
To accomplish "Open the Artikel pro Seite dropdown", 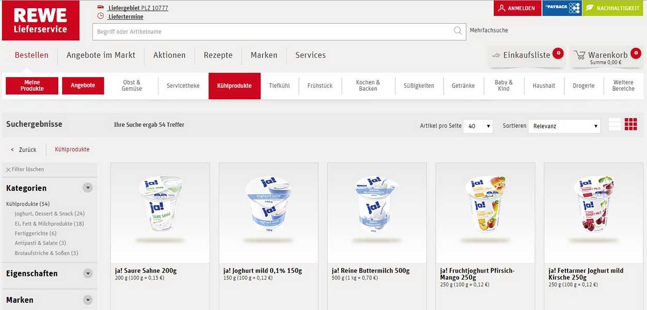I will point(478,126).
